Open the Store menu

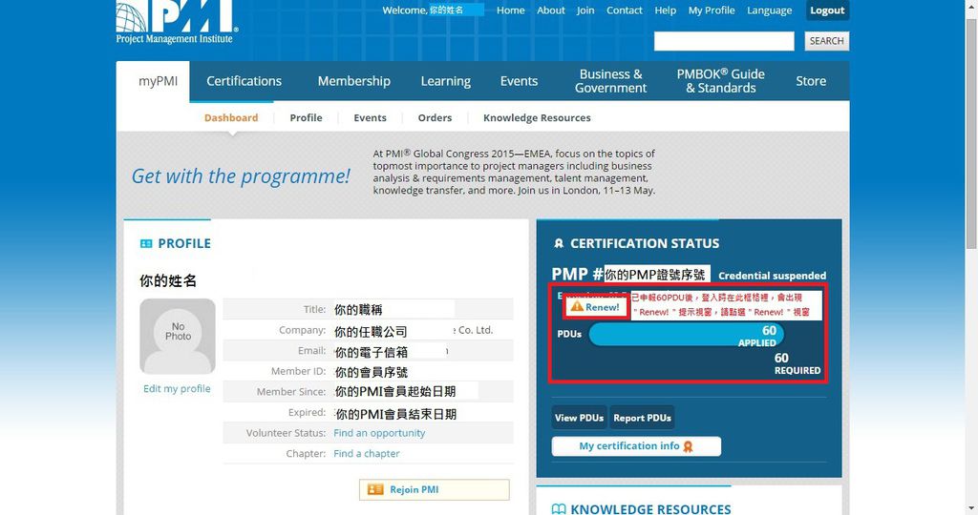pyautogui.click(x=811, y=82)
